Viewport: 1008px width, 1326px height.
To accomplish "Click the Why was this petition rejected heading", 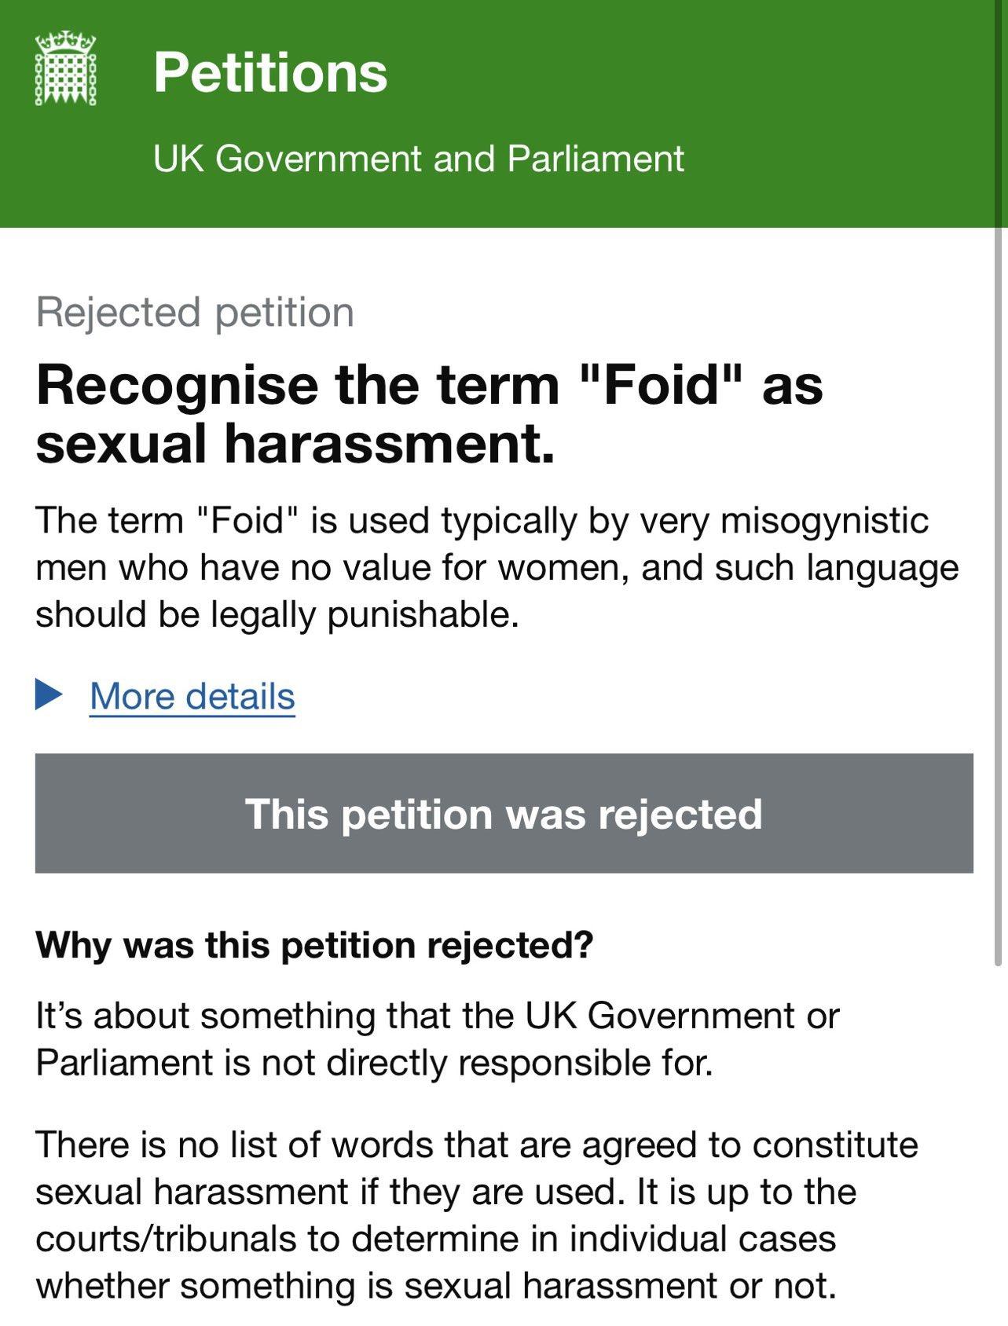I will (314, 944).
